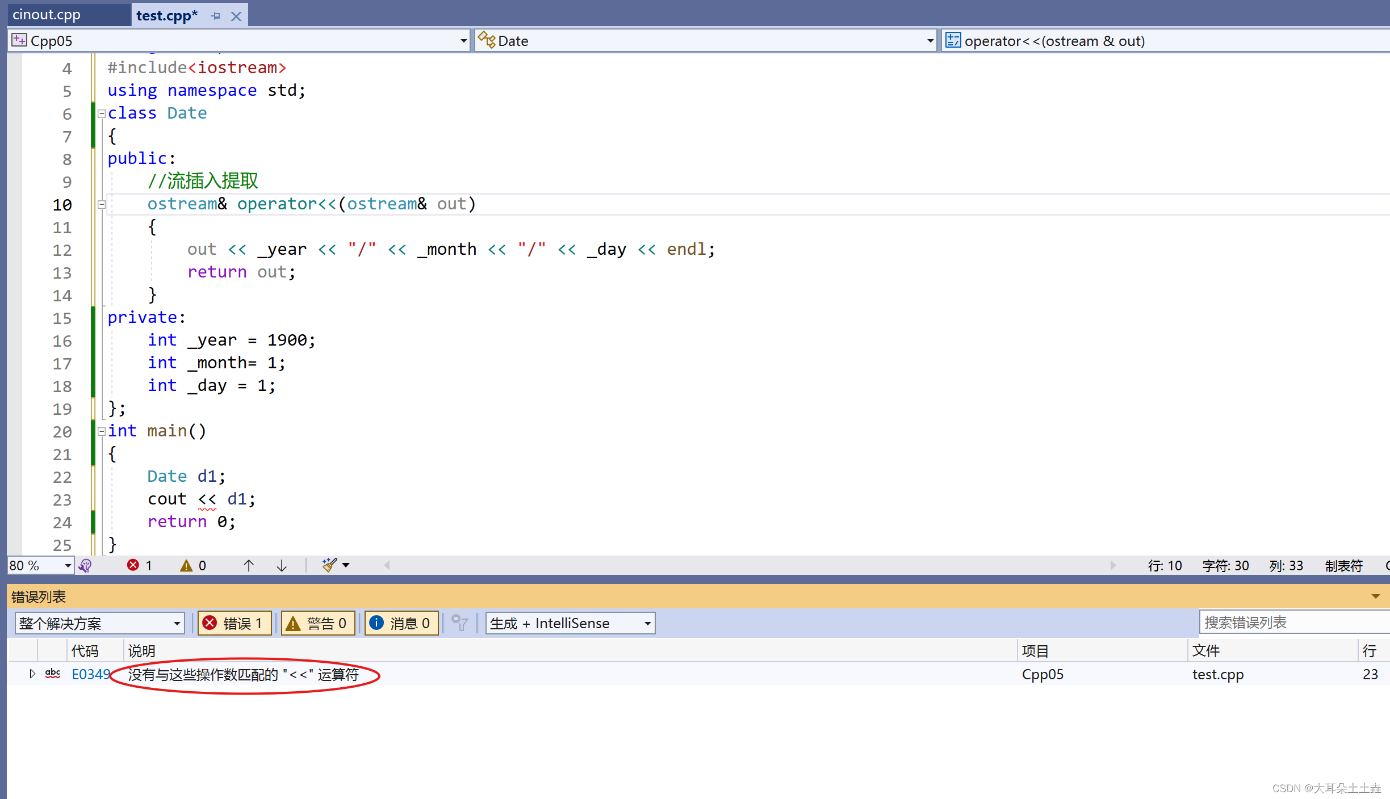This screenshot has height=799, width=1390.
Task: Open the Date class navigation dropdown
Action: click(x=930, y=41)
